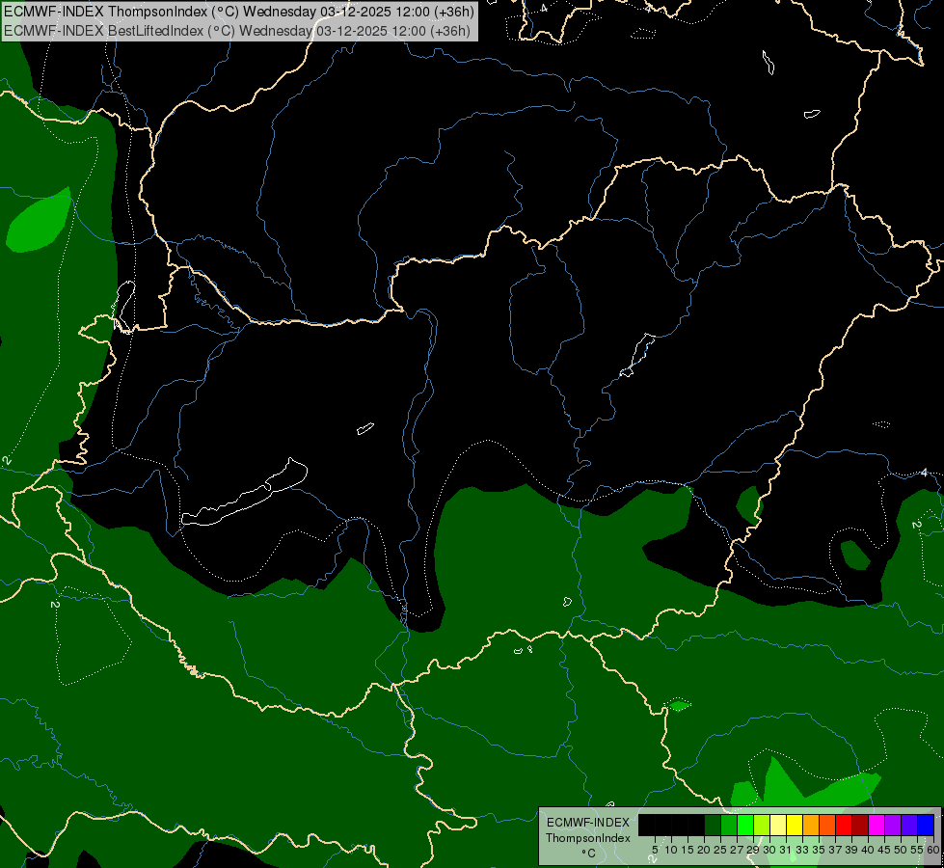
Task: Pick the indigo 50–55 legend swatch
Action: [909, 825]
